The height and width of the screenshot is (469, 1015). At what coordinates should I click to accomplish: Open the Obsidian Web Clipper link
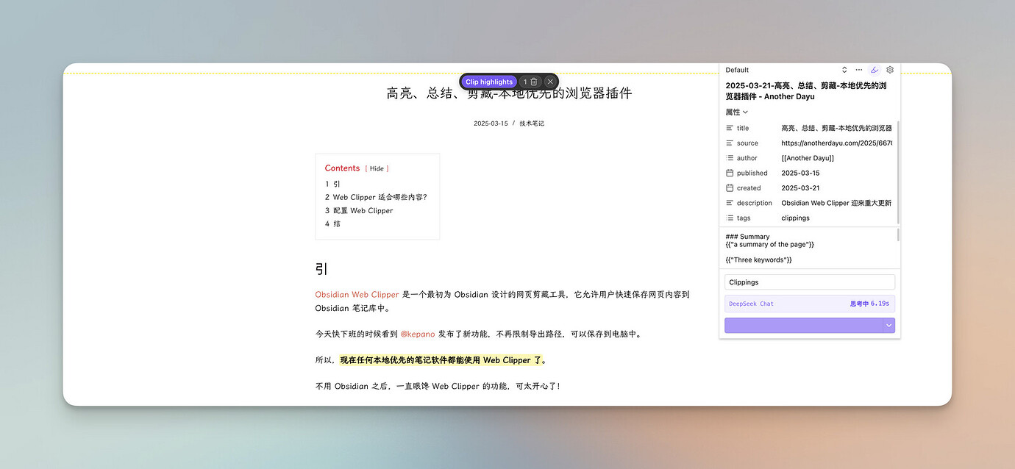[x=357, y=295]
